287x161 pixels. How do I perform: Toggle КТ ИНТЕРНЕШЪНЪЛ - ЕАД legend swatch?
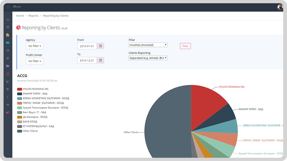point(20,126)
